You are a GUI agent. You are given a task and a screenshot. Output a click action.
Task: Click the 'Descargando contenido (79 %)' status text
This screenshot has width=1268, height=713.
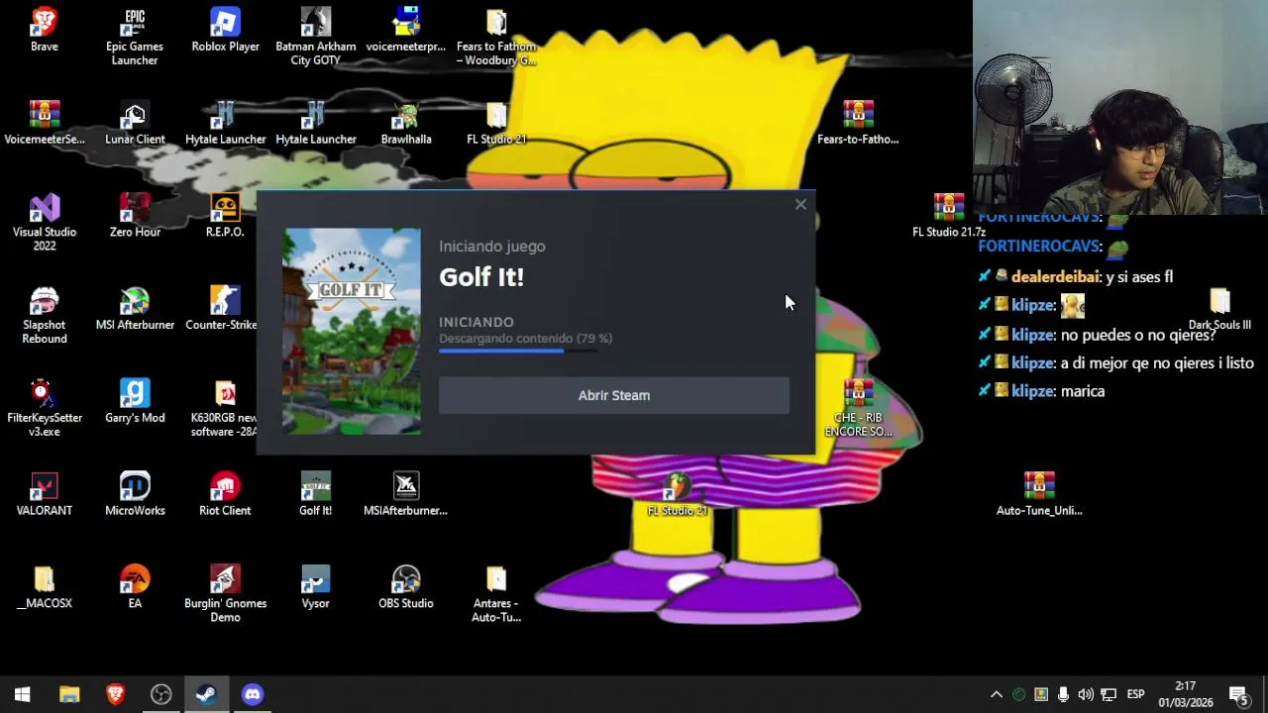(526, 338)
